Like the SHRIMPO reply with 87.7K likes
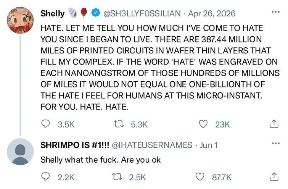288x189 pixels. point(199,177)
